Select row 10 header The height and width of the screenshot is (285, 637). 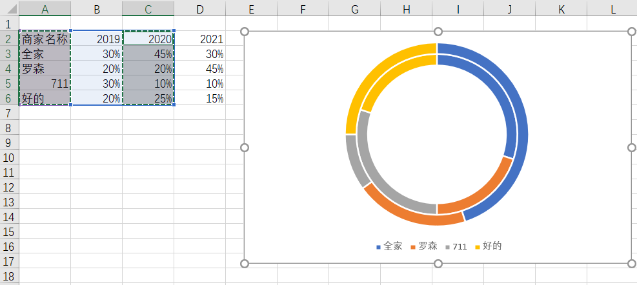click(x=9, y=157)
